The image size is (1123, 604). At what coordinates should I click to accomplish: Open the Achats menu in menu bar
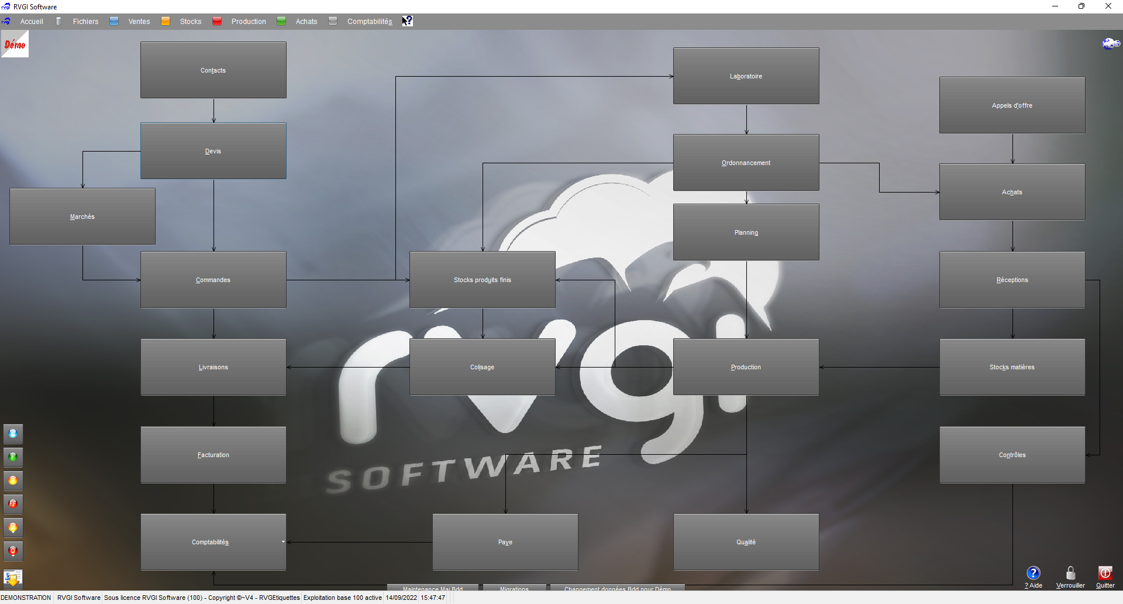[x=306, y=22]
